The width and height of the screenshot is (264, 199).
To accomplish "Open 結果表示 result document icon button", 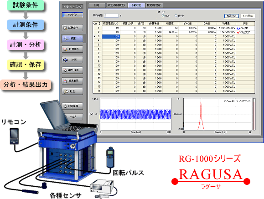I will click(x=72, y=81).
